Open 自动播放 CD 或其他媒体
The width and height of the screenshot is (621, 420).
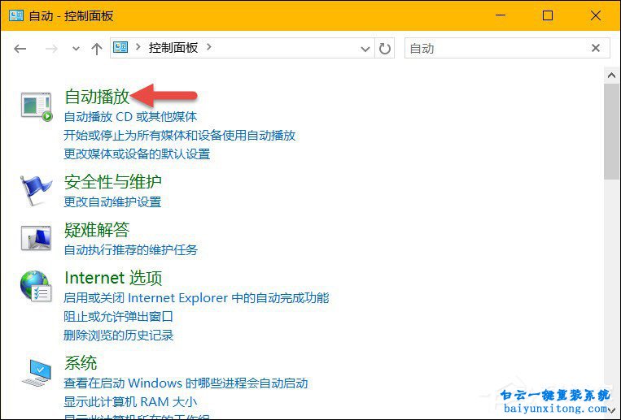click(130, 117)
